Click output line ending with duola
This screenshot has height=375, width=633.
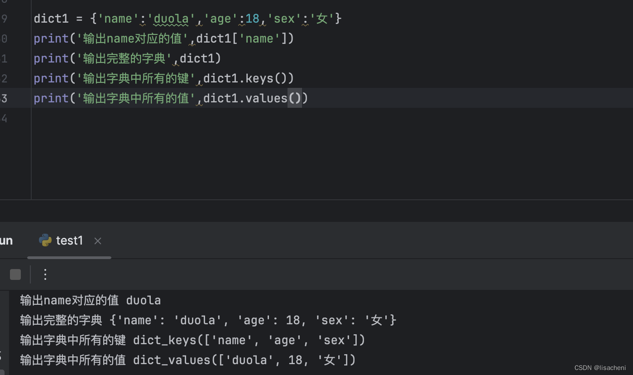coord(91,300)
